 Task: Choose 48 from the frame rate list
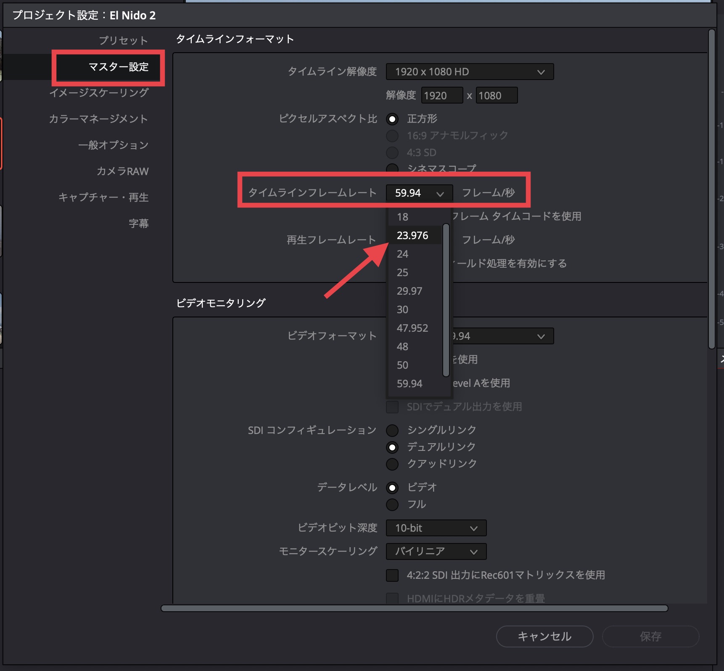coord(414,346)
